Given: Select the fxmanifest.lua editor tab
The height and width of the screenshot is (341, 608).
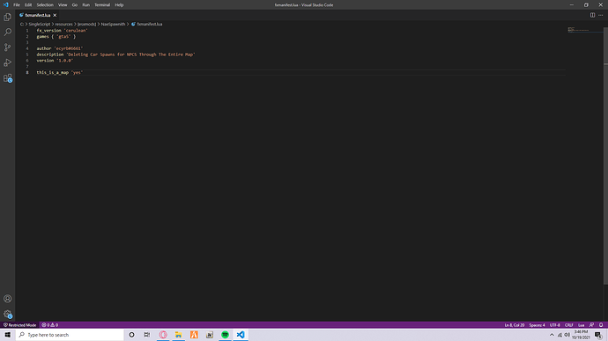Looking at the screenshot, I should (38, 15).
